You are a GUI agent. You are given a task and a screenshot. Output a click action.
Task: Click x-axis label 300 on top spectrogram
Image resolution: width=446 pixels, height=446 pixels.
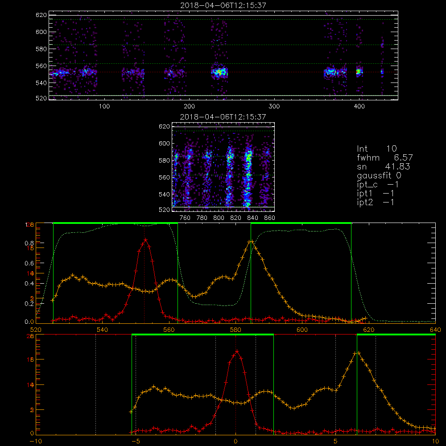tap(274, 107)
